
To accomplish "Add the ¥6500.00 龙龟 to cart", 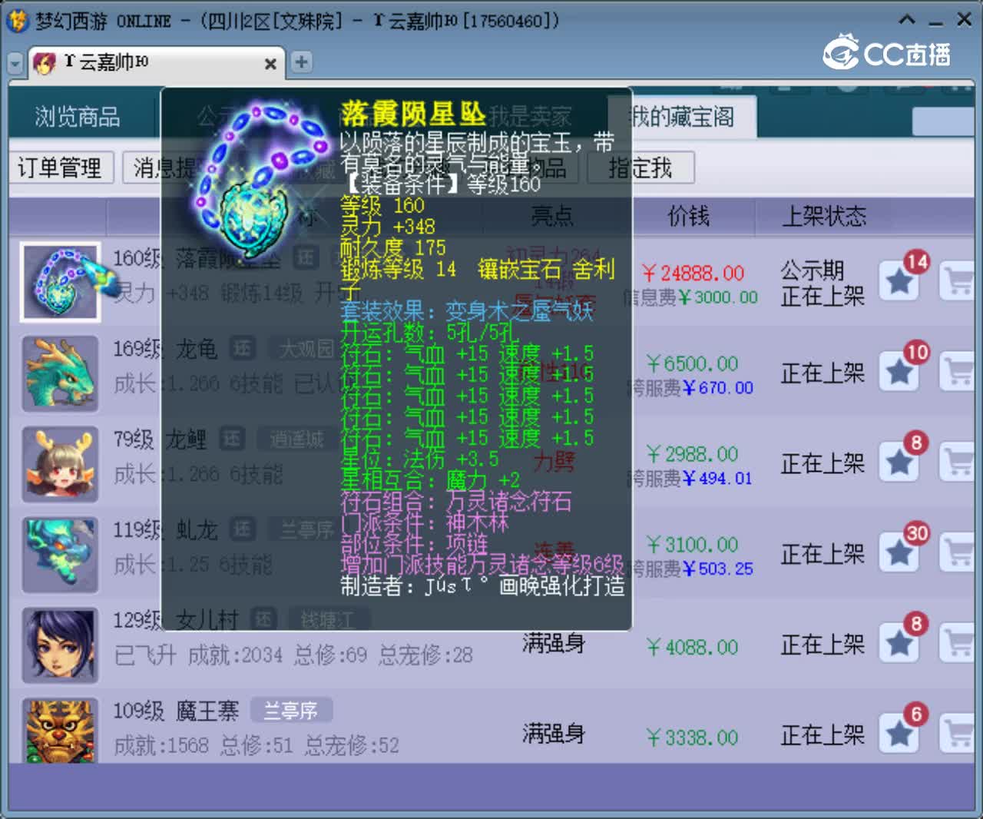I will click(x=958, y=373).
